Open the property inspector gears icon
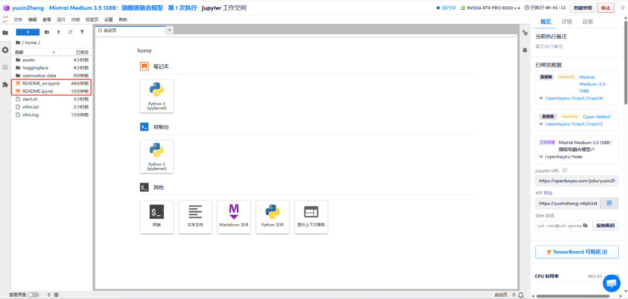This screenshot has width=628, height=299. click(x=524, y=33)
